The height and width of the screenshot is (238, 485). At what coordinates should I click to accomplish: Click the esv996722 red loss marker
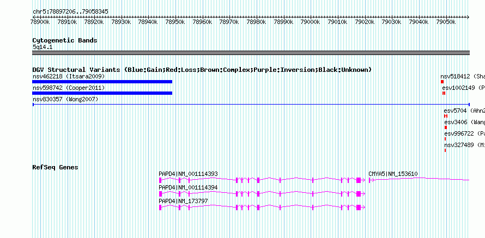[445, 139]
